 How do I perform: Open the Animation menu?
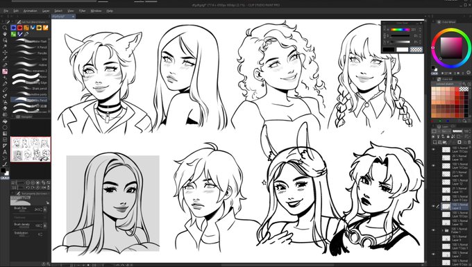pos(31,11)
